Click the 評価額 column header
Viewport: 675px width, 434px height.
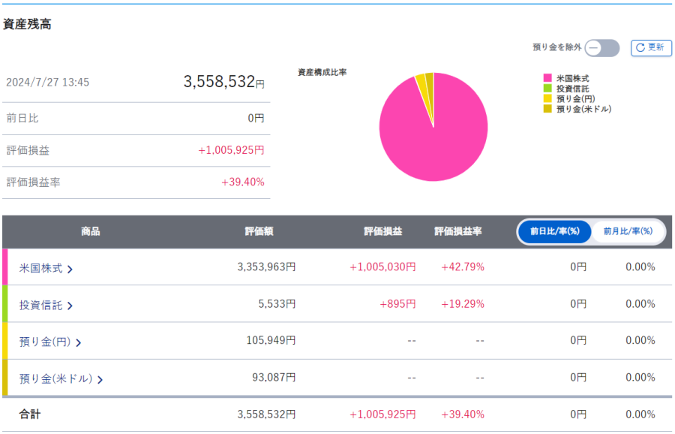pyautogui.click(x=259, y=231)
